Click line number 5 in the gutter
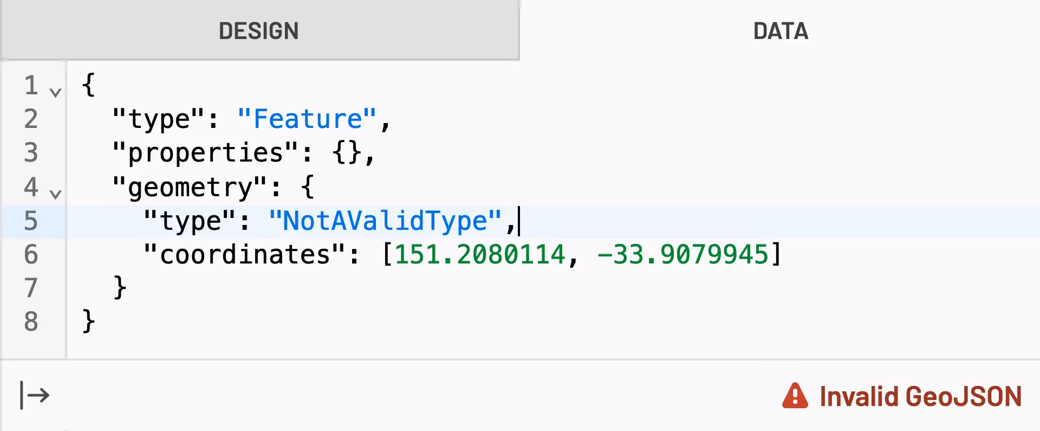This screenshot has height=431, width=1040. 31,221
